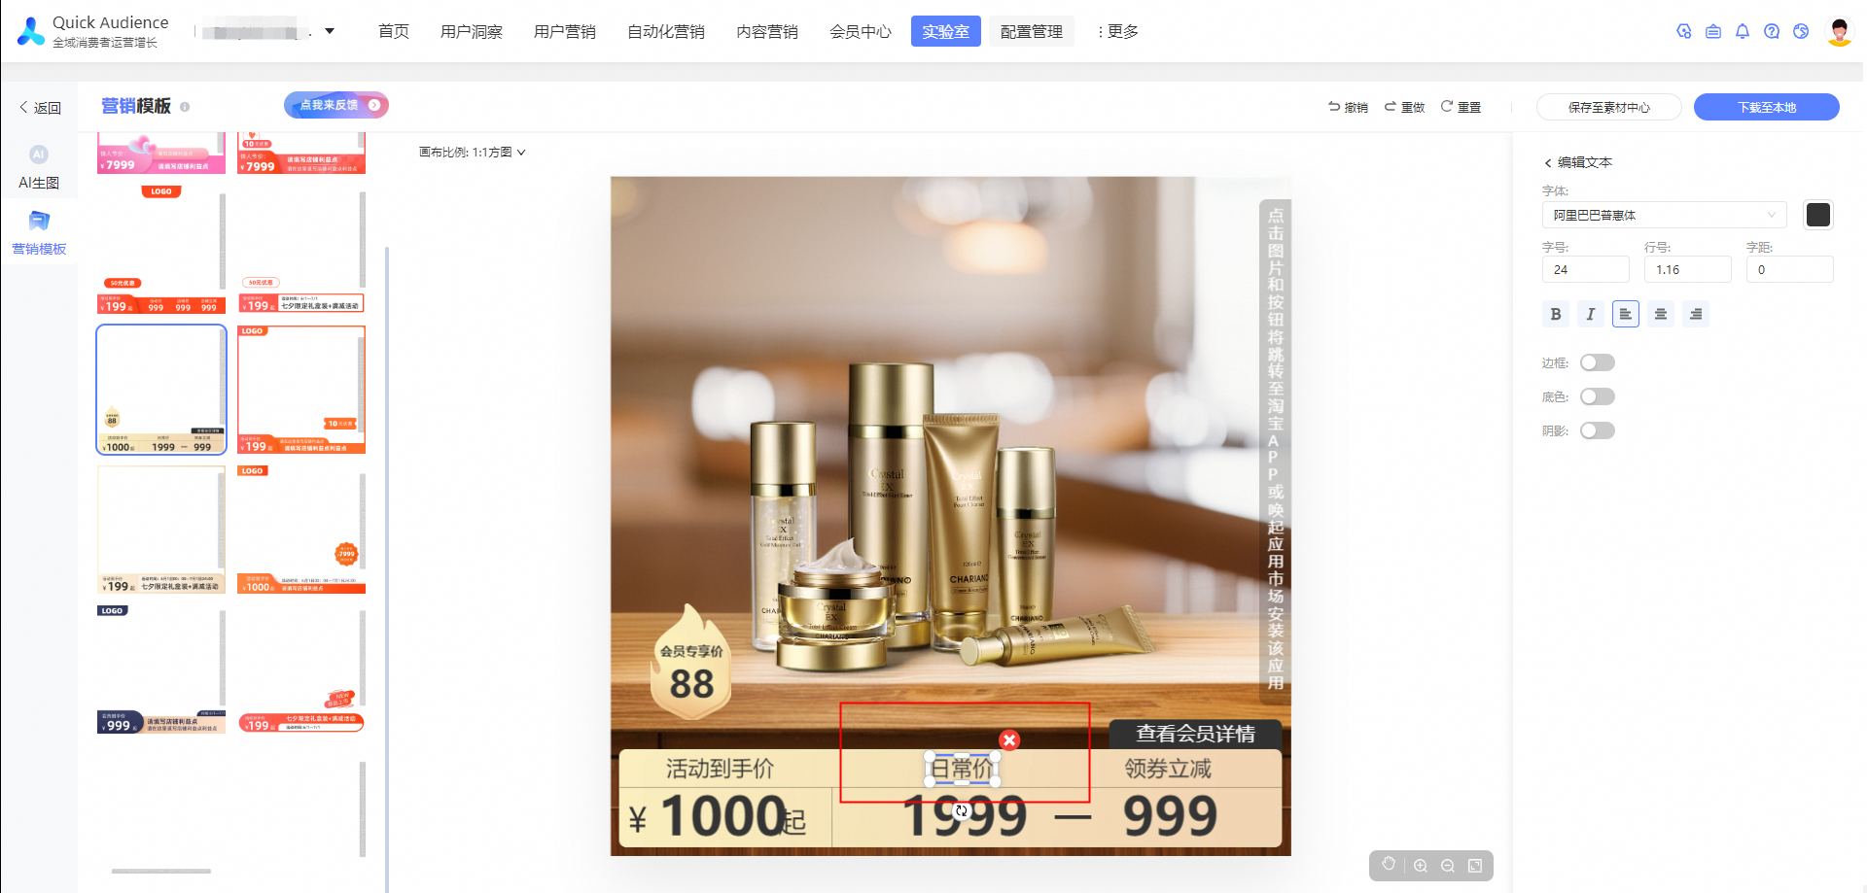The height and width of the screenshot is (893, 1867).
Task: Click the Quick Audience logo icon
Action: point(31,31)
